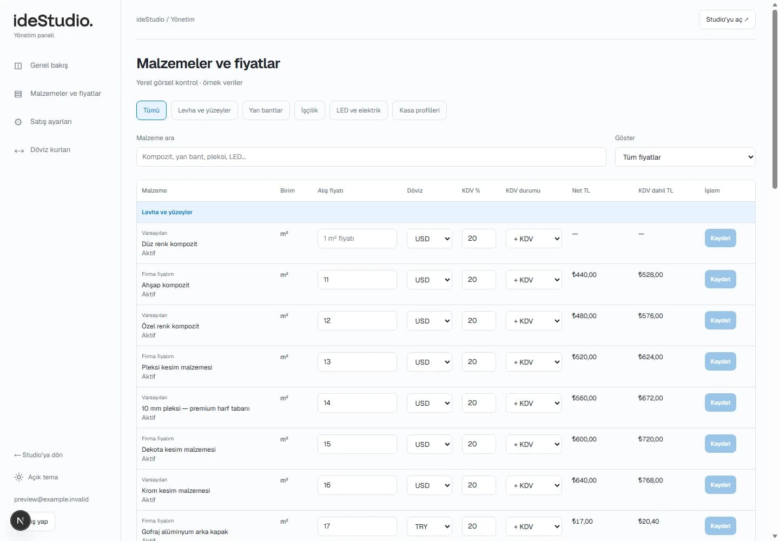Expand KDV durumu for Pleksi kesim malzemesi
This screenshot has height=541, width=779.
(534, 362)
